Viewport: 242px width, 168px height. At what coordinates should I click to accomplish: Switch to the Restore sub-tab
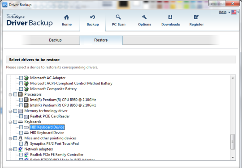pyautogui.click(x=101, y=40)
